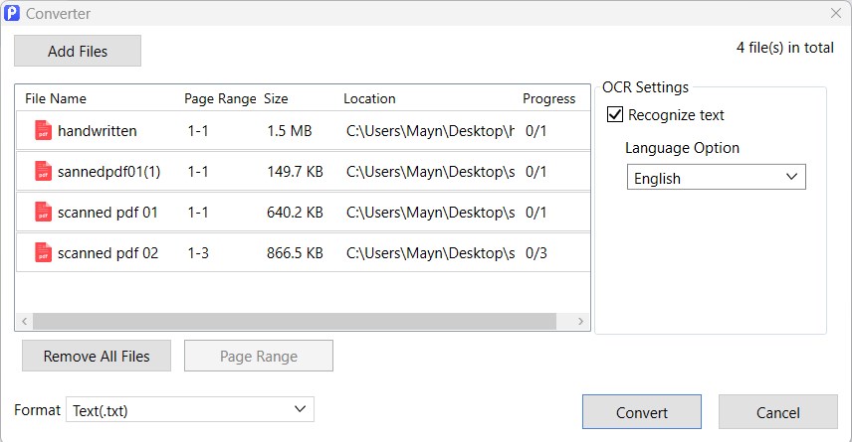Click the PDF icon of handwritten file
Screen dimensions: 852x442
point(43,131)
